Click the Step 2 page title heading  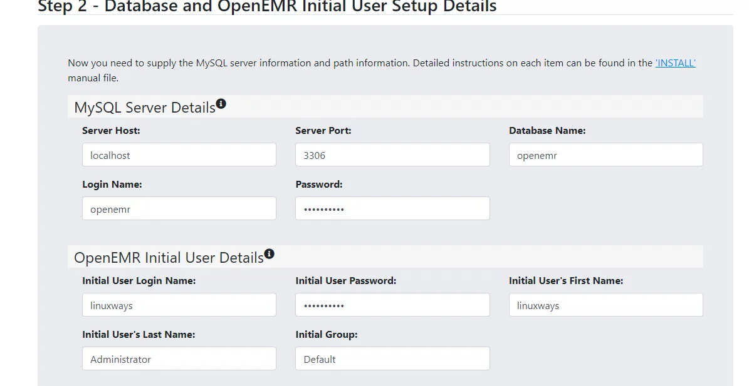pos(267,7)
